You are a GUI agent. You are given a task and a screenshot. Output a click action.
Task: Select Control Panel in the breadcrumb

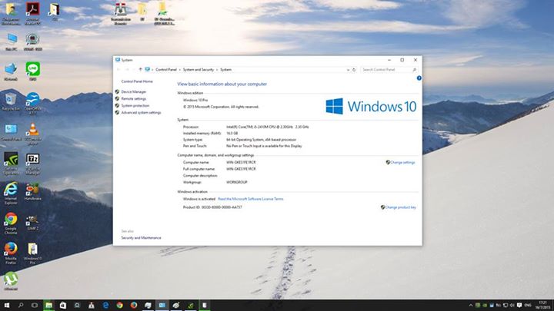tap(166, 70)
